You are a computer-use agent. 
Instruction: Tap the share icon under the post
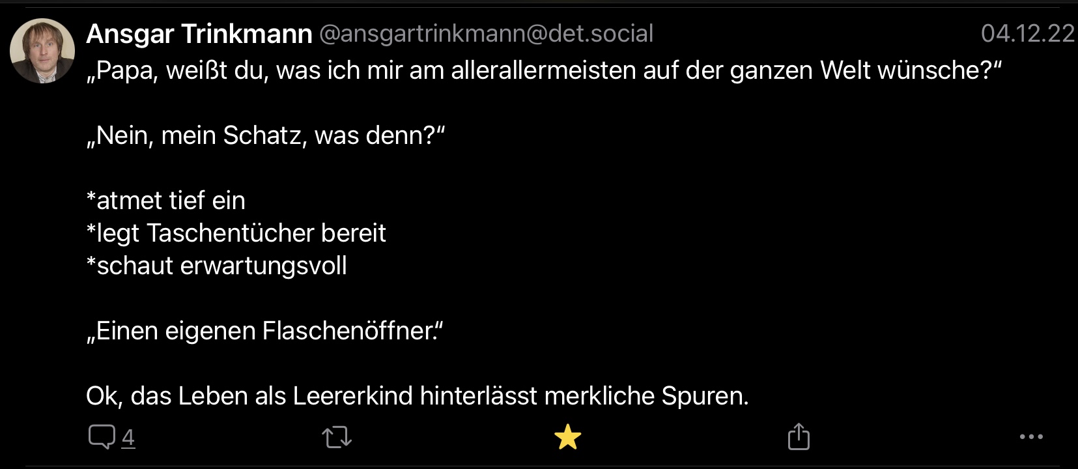[x=799, y=436]
